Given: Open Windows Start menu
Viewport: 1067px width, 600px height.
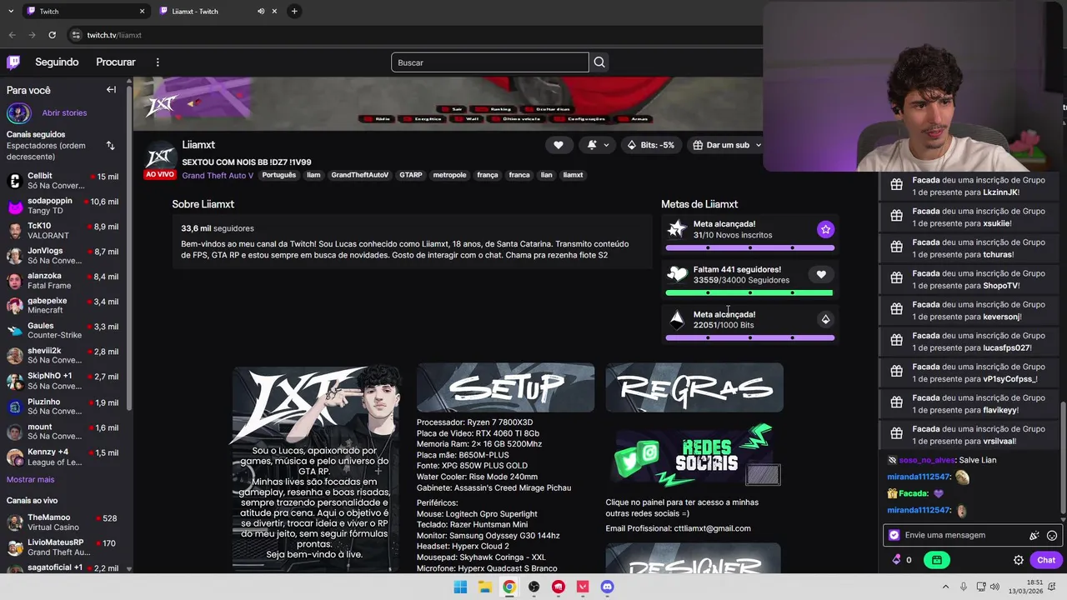Looking at the screenshot, I should tap(460, 587).
